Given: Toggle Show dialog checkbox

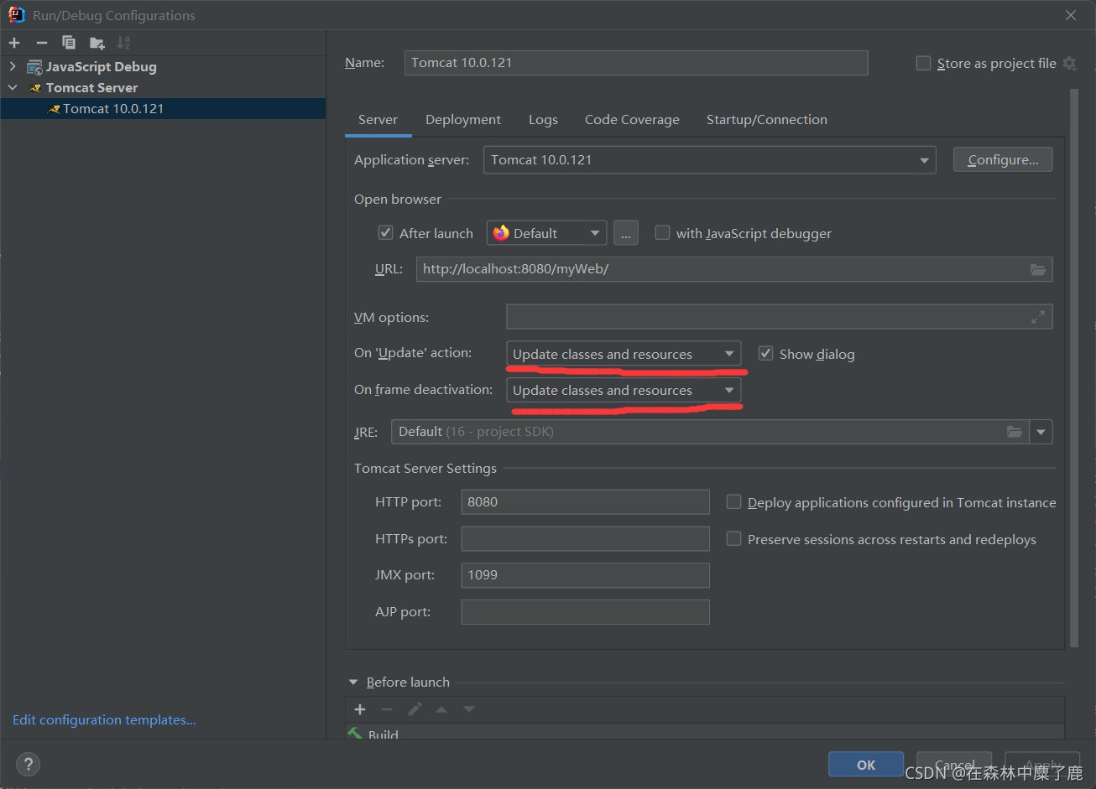Looking at the screenshot, I should [765, 354].
